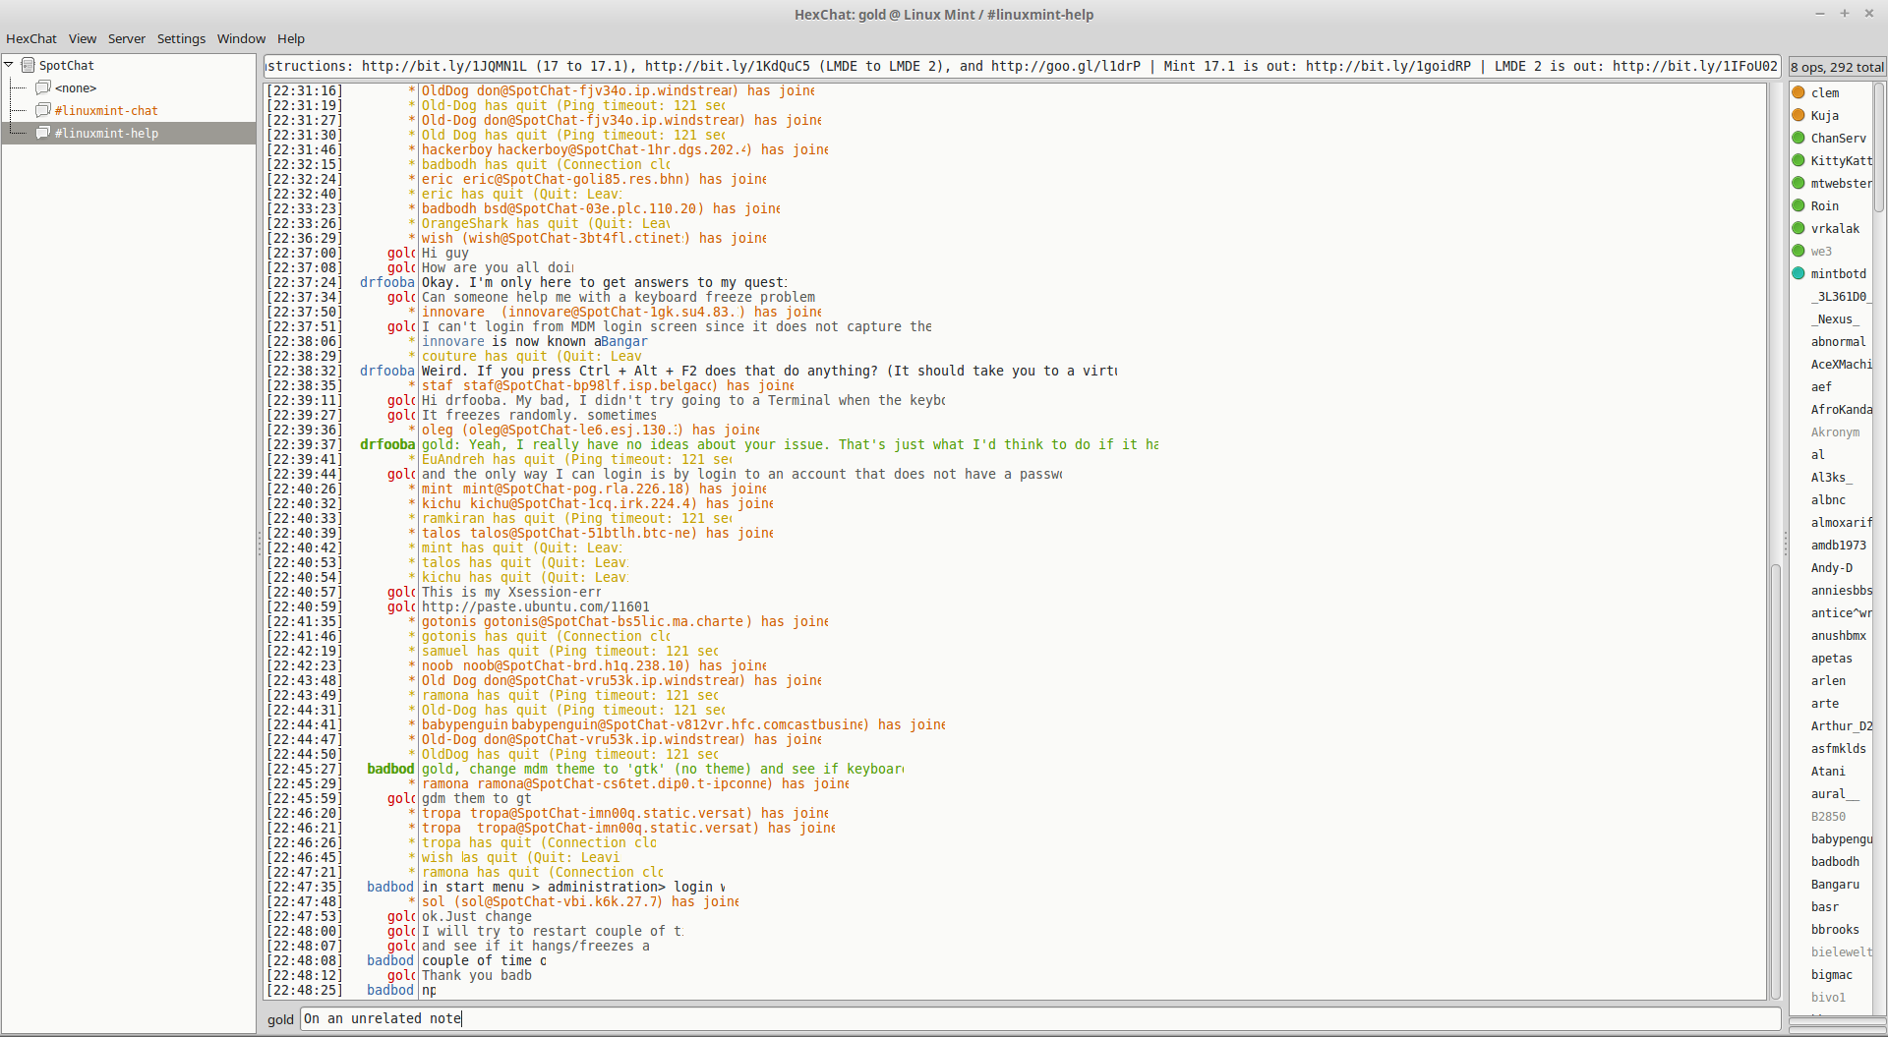Viewport: 1888px width, 1037px height.
Task: Click the message input field
Action: coord(1040,1019)
